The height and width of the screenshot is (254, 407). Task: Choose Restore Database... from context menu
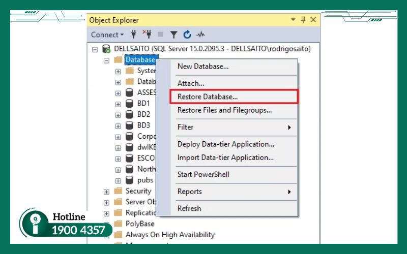234,97
